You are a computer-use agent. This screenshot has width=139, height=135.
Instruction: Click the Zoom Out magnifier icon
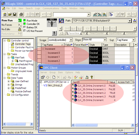point(134,14)
